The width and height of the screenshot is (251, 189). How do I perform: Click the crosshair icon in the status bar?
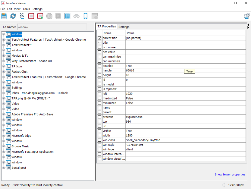(x=224, y=185)
